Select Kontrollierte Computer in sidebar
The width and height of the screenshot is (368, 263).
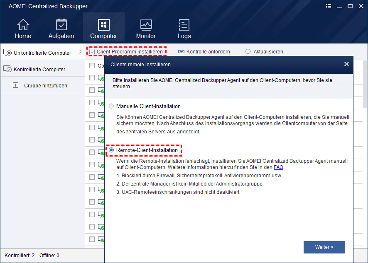point(42,69)
